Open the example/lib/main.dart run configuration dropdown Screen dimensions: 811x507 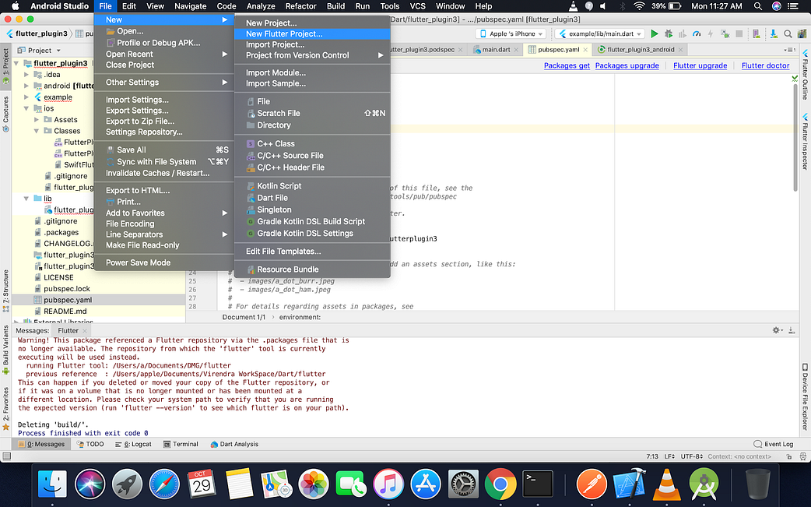coord(600,33)
